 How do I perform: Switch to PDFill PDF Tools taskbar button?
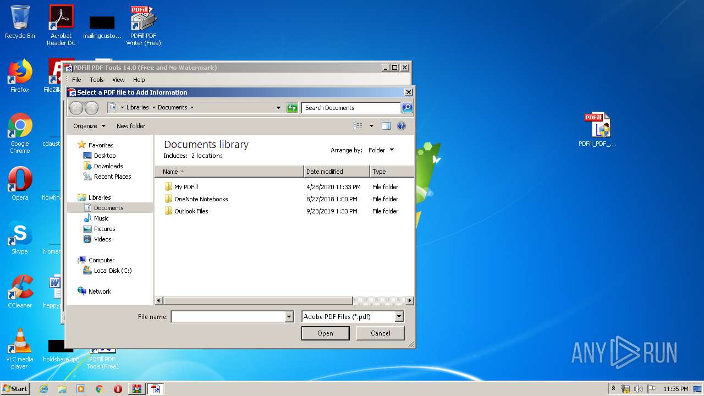156,389
